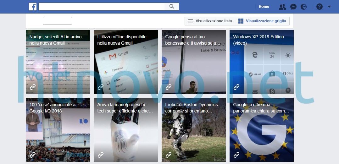The width and height of the screenshot is (339, 164).
Task: Expand the account dropdown arrow
Action: coord(329,7)
